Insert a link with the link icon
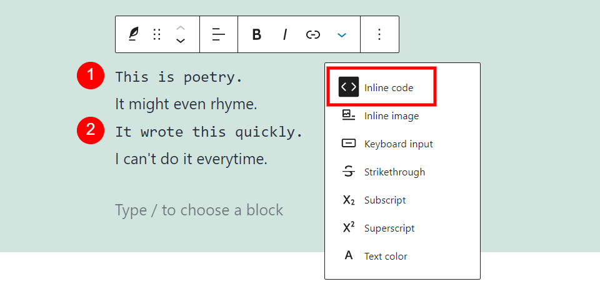Viewport: 600px width, 299px height. pos(313,34)
